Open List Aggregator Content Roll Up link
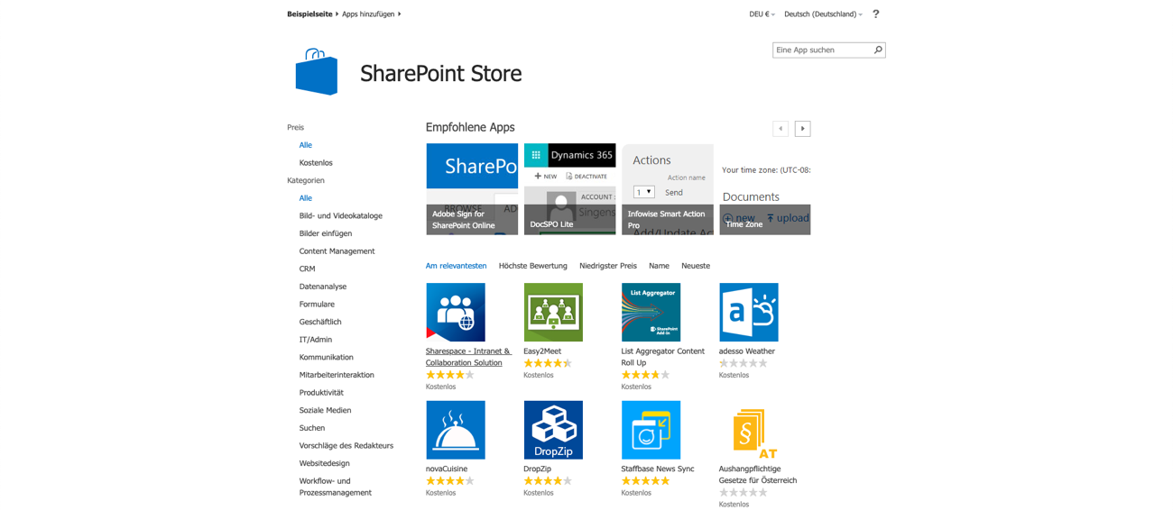1173x510 pixels. tap(662, 357)
